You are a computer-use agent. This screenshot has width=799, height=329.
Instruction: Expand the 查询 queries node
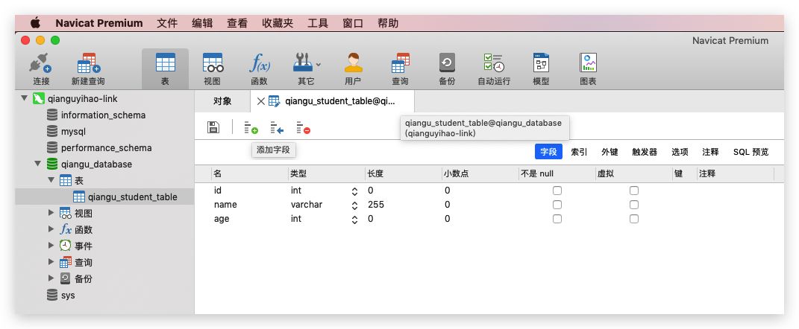(51, 262)
